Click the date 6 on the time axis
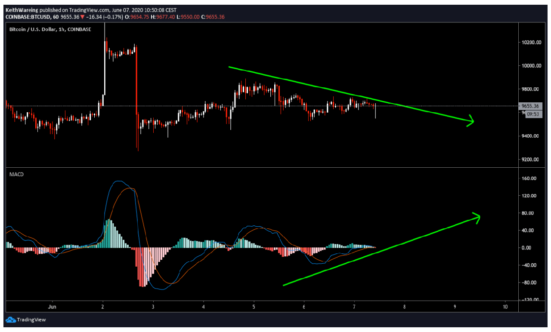This screenshot has height=332, width=551. [304, 307]
